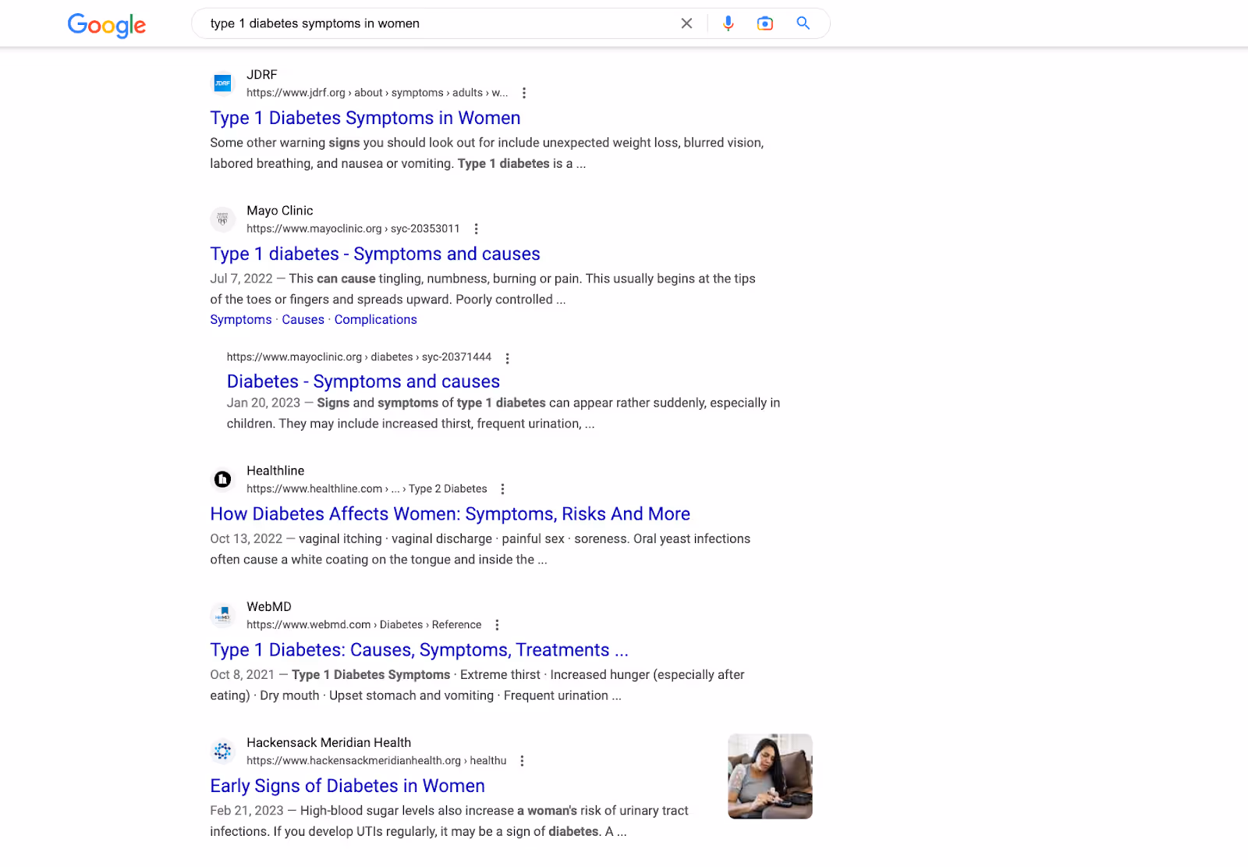The width and height of the screenshot is (1248, 867).
Task: Open more options for WebMD result
Action: (x=497, y=625)
